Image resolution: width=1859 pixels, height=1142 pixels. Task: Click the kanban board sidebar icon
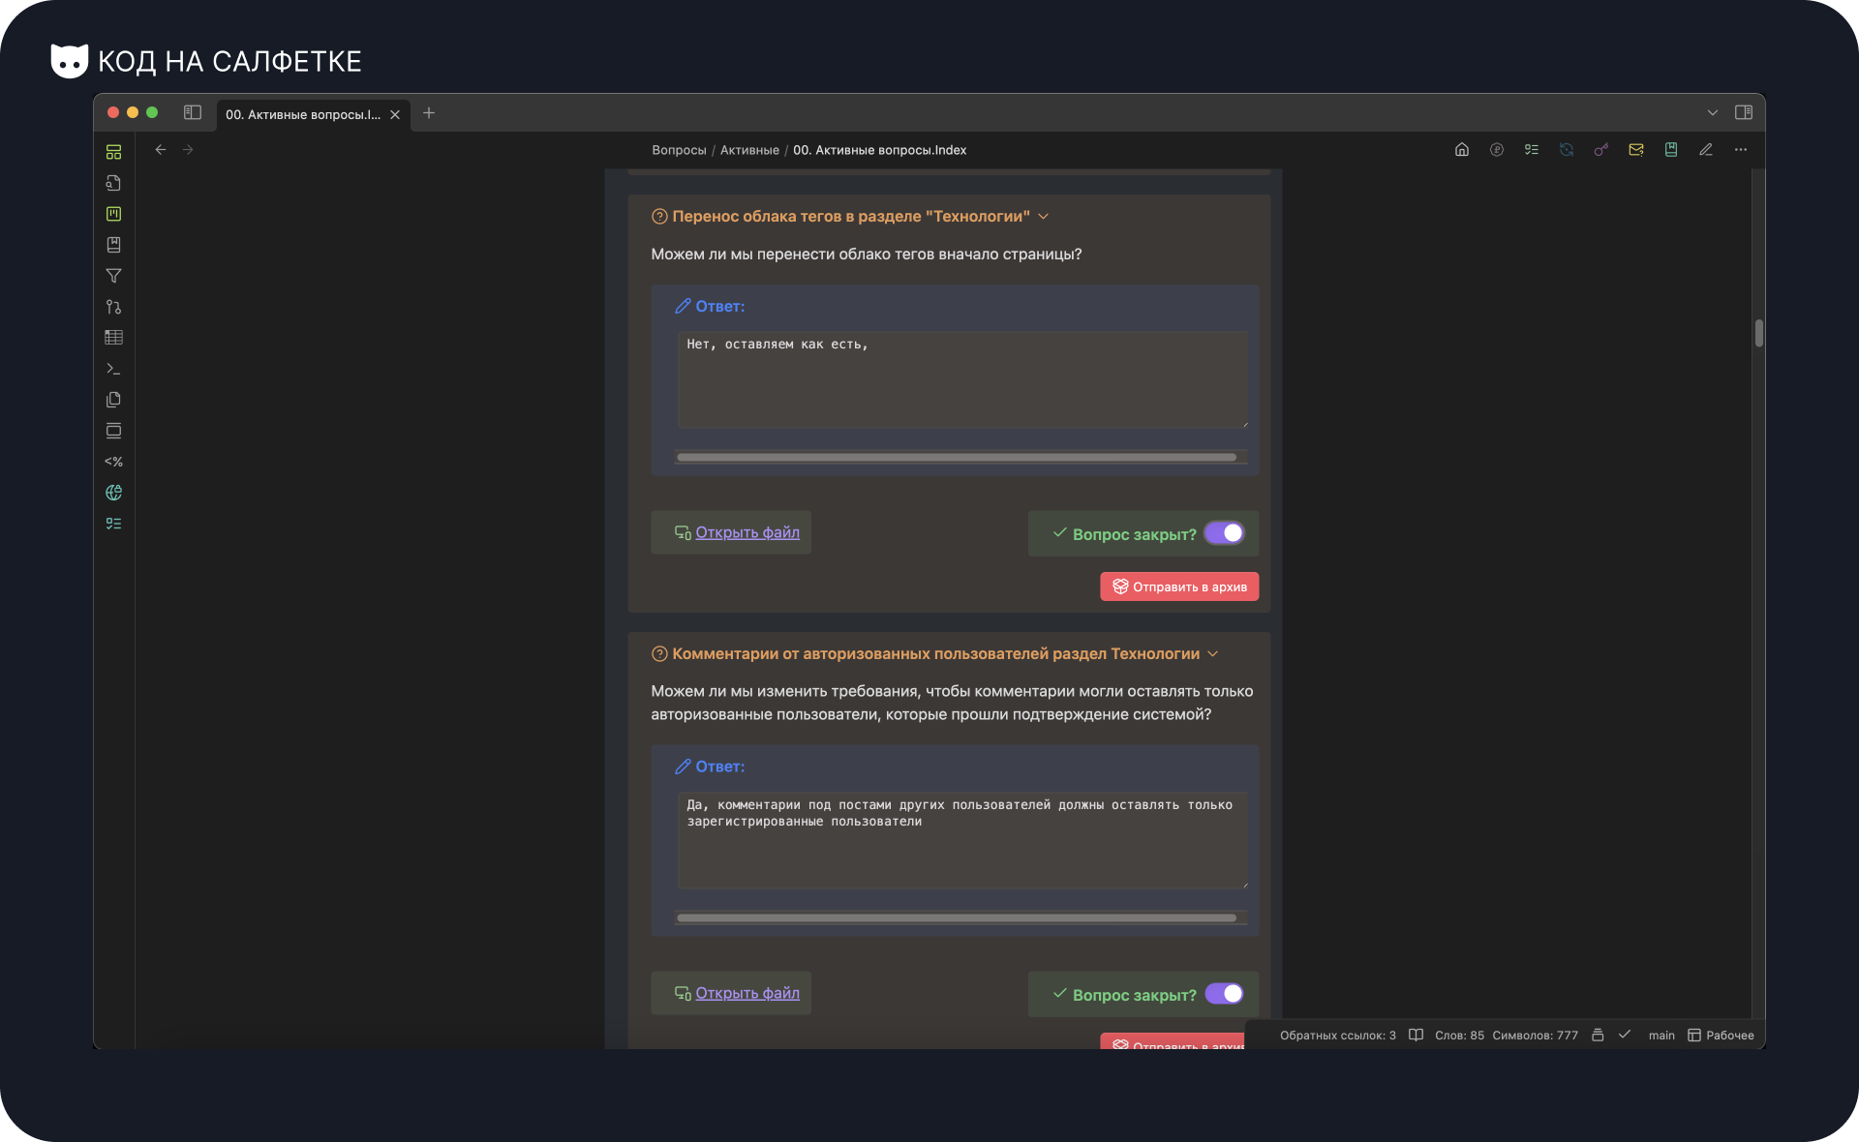[x=113, y=214]
